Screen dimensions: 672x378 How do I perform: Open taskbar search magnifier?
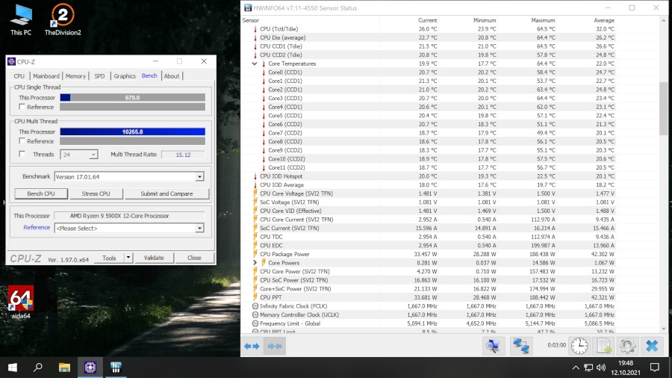38,368
